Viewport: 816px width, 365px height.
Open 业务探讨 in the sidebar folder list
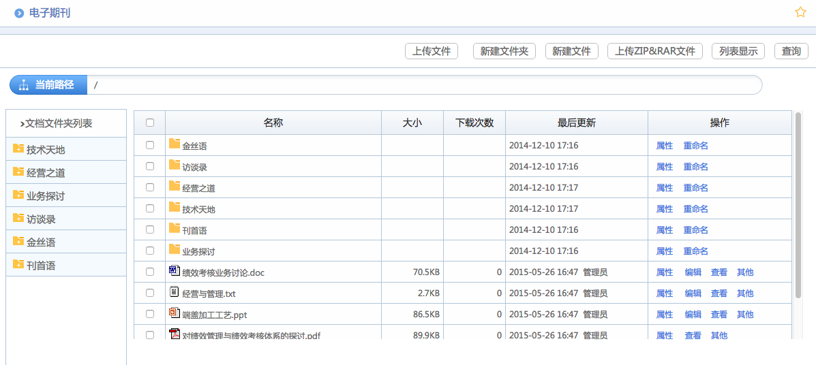coord(46,196)
